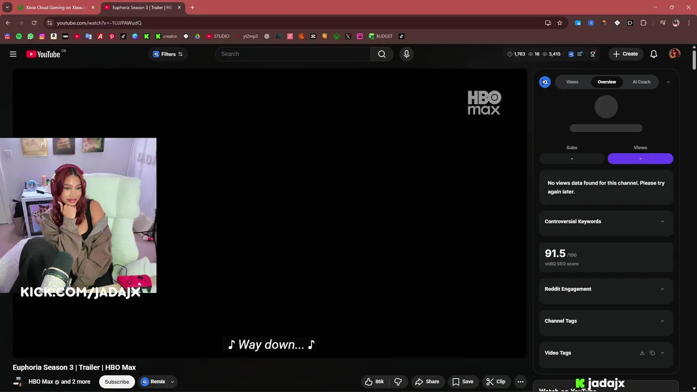Switch to the AI Coach tab

[641, 82]
